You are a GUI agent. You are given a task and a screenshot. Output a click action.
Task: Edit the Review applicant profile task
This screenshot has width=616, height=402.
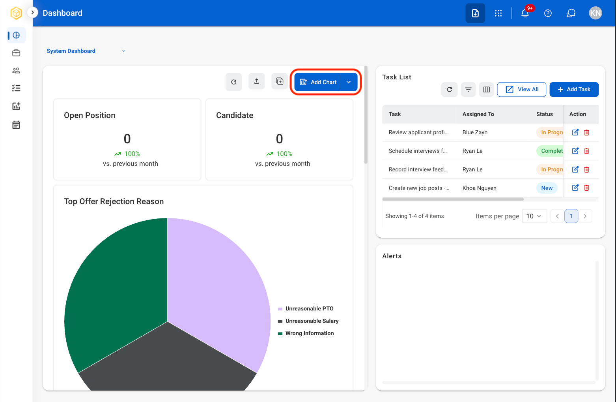(575, 132)
